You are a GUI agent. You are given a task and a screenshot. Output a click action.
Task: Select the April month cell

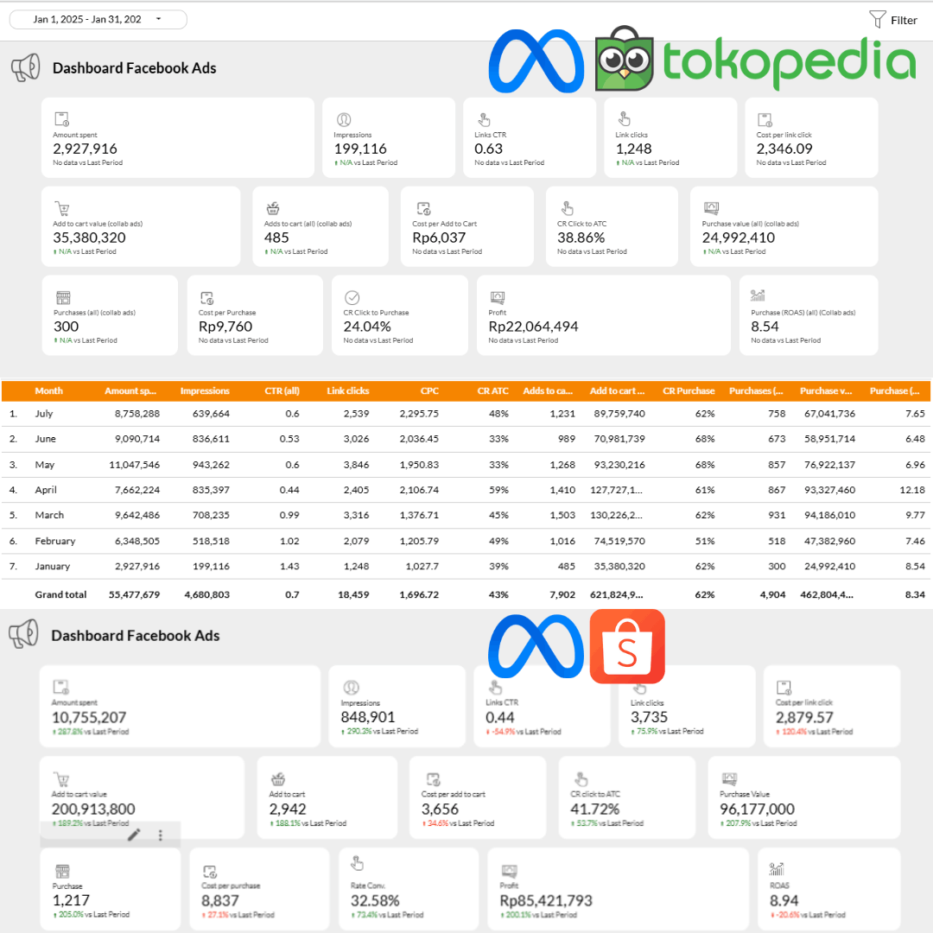click(x=46, y=490)
